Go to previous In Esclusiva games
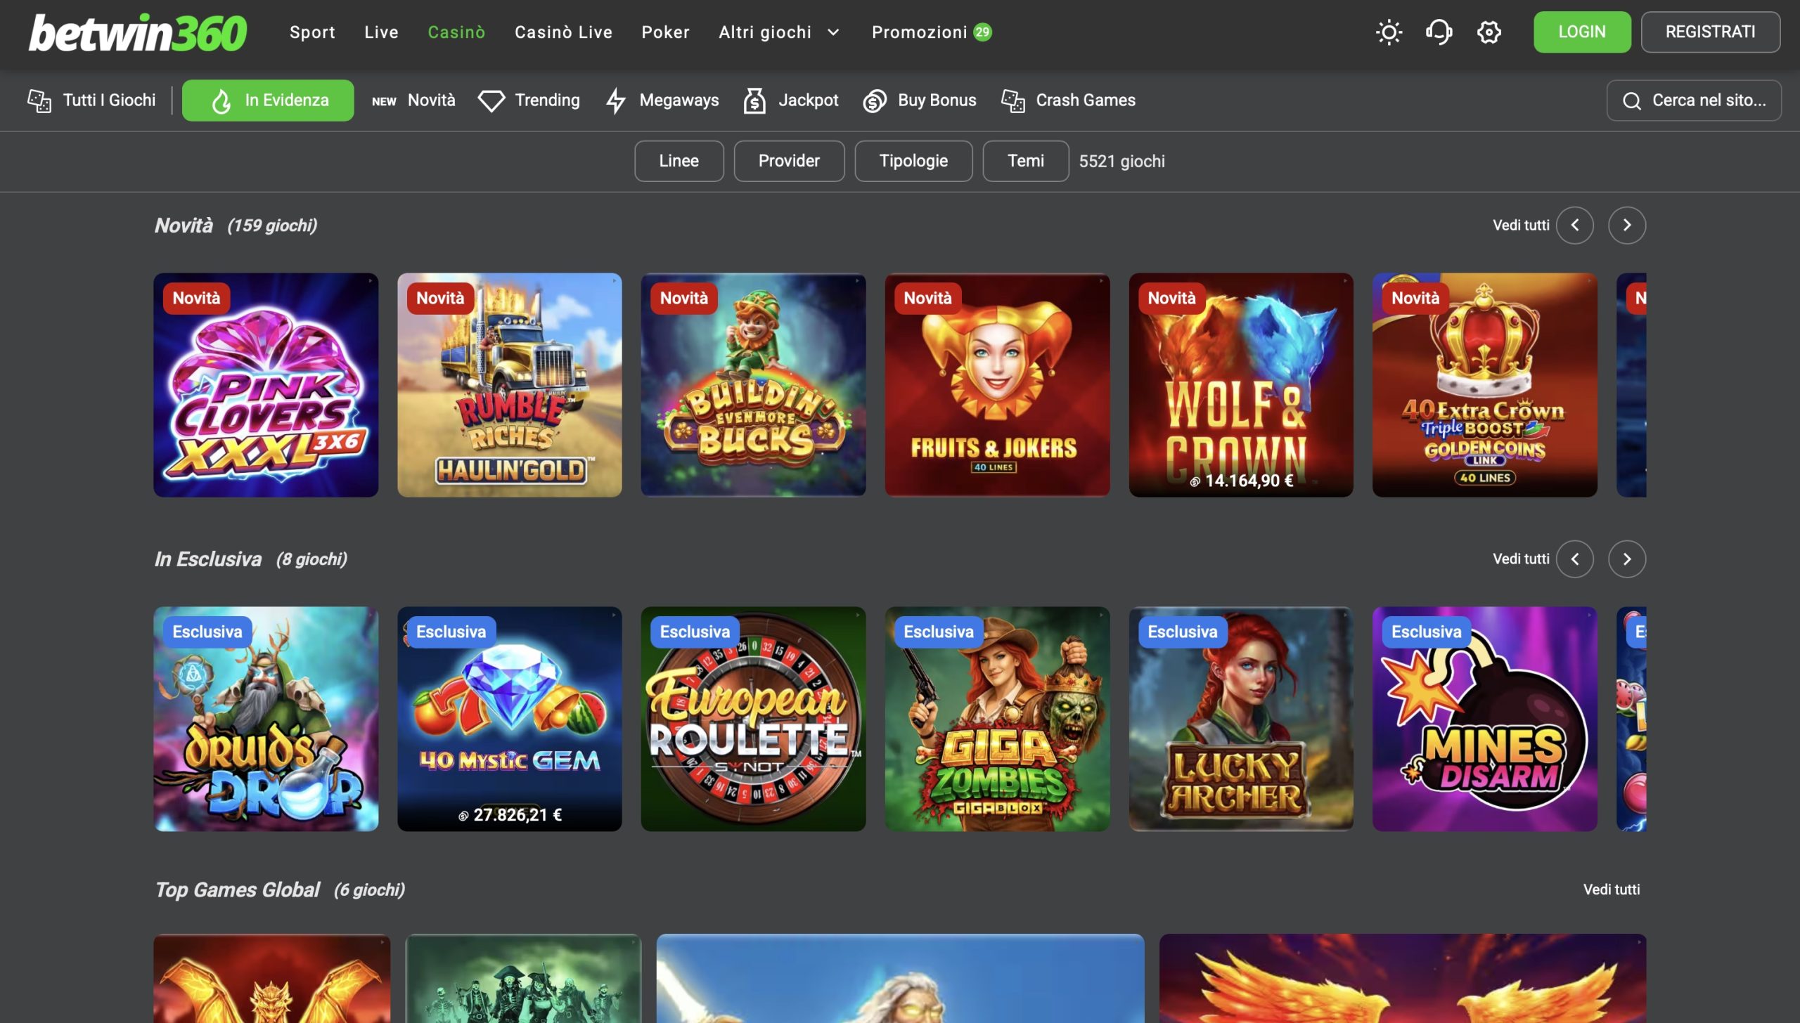1800x1023 pixels. pos(1575,559)
